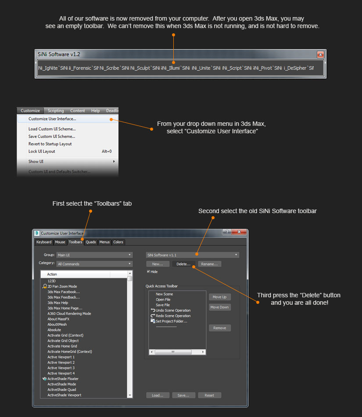Click the Quick Access horizontal scrollbar thumb
Screen dimensions: 362x417
tap(173, 352)
